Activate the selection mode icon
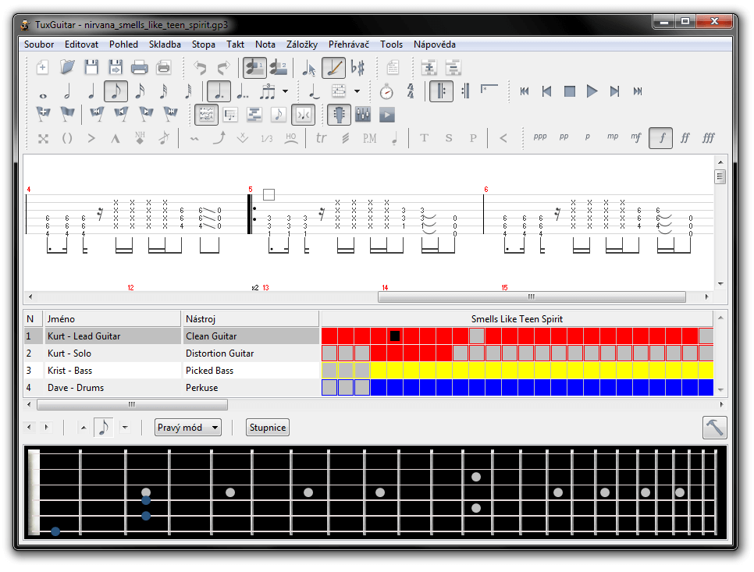This screenshot has height=572, width=754. [x=309, y=67]
